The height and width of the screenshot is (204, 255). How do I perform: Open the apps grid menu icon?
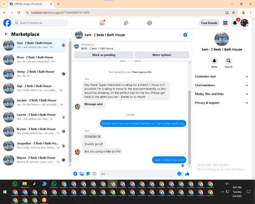225,23
